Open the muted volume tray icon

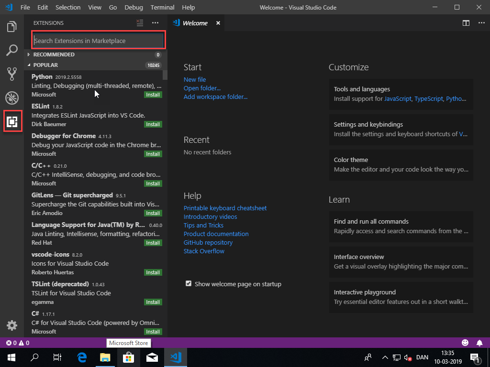pyautogui.click(x=408, y=357)
